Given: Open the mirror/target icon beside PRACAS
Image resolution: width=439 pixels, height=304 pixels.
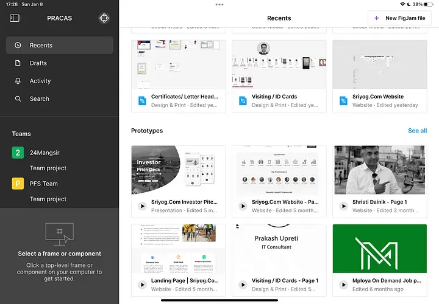Looking at the screenshot, I should pyautogui.click(x=104, y=18).
